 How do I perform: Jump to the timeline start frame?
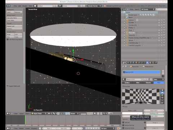(86, 128)
